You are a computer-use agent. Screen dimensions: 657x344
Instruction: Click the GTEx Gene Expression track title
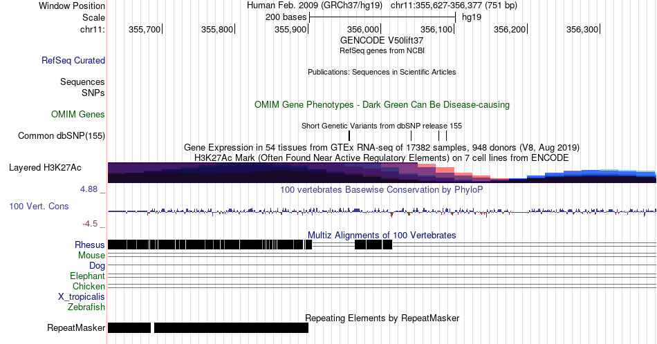[x=382, y=147]
